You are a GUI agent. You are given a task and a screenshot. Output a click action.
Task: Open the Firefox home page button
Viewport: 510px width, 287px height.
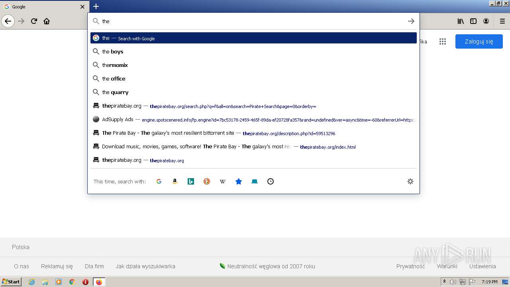47,21
